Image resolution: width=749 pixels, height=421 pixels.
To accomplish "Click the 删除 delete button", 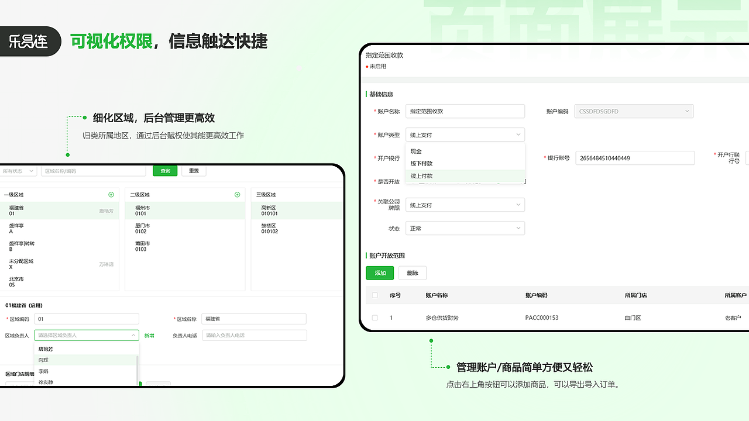I will (x=413, y=272).
